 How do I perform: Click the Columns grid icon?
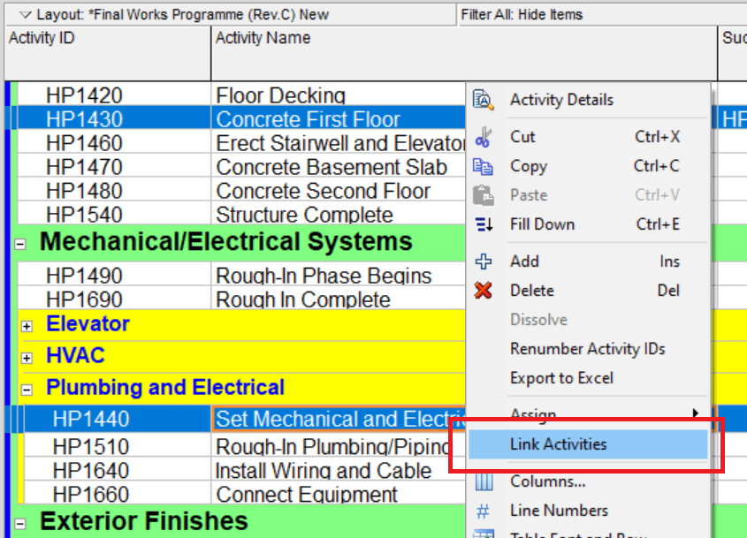(484, 481)
